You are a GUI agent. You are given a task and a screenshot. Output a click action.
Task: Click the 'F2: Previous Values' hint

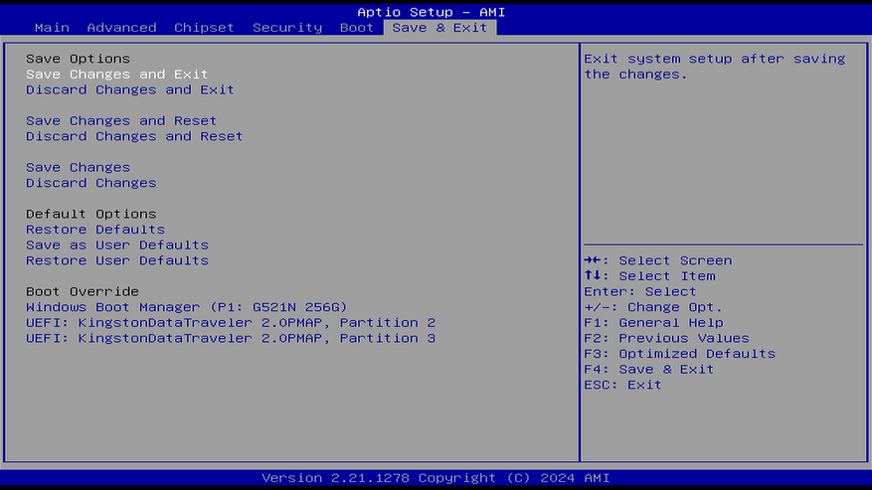[667, 338]
